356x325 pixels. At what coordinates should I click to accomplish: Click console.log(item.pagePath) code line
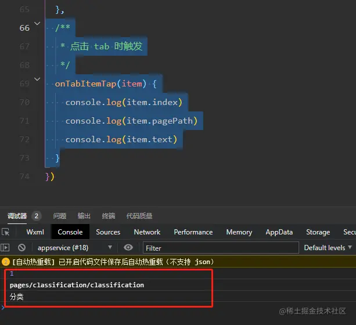coord(131,121)
